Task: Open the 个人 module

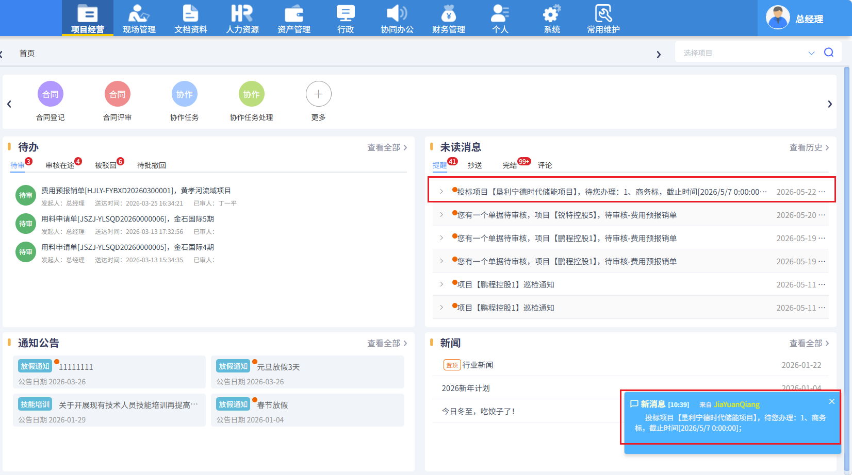Action: coord(500,19)
